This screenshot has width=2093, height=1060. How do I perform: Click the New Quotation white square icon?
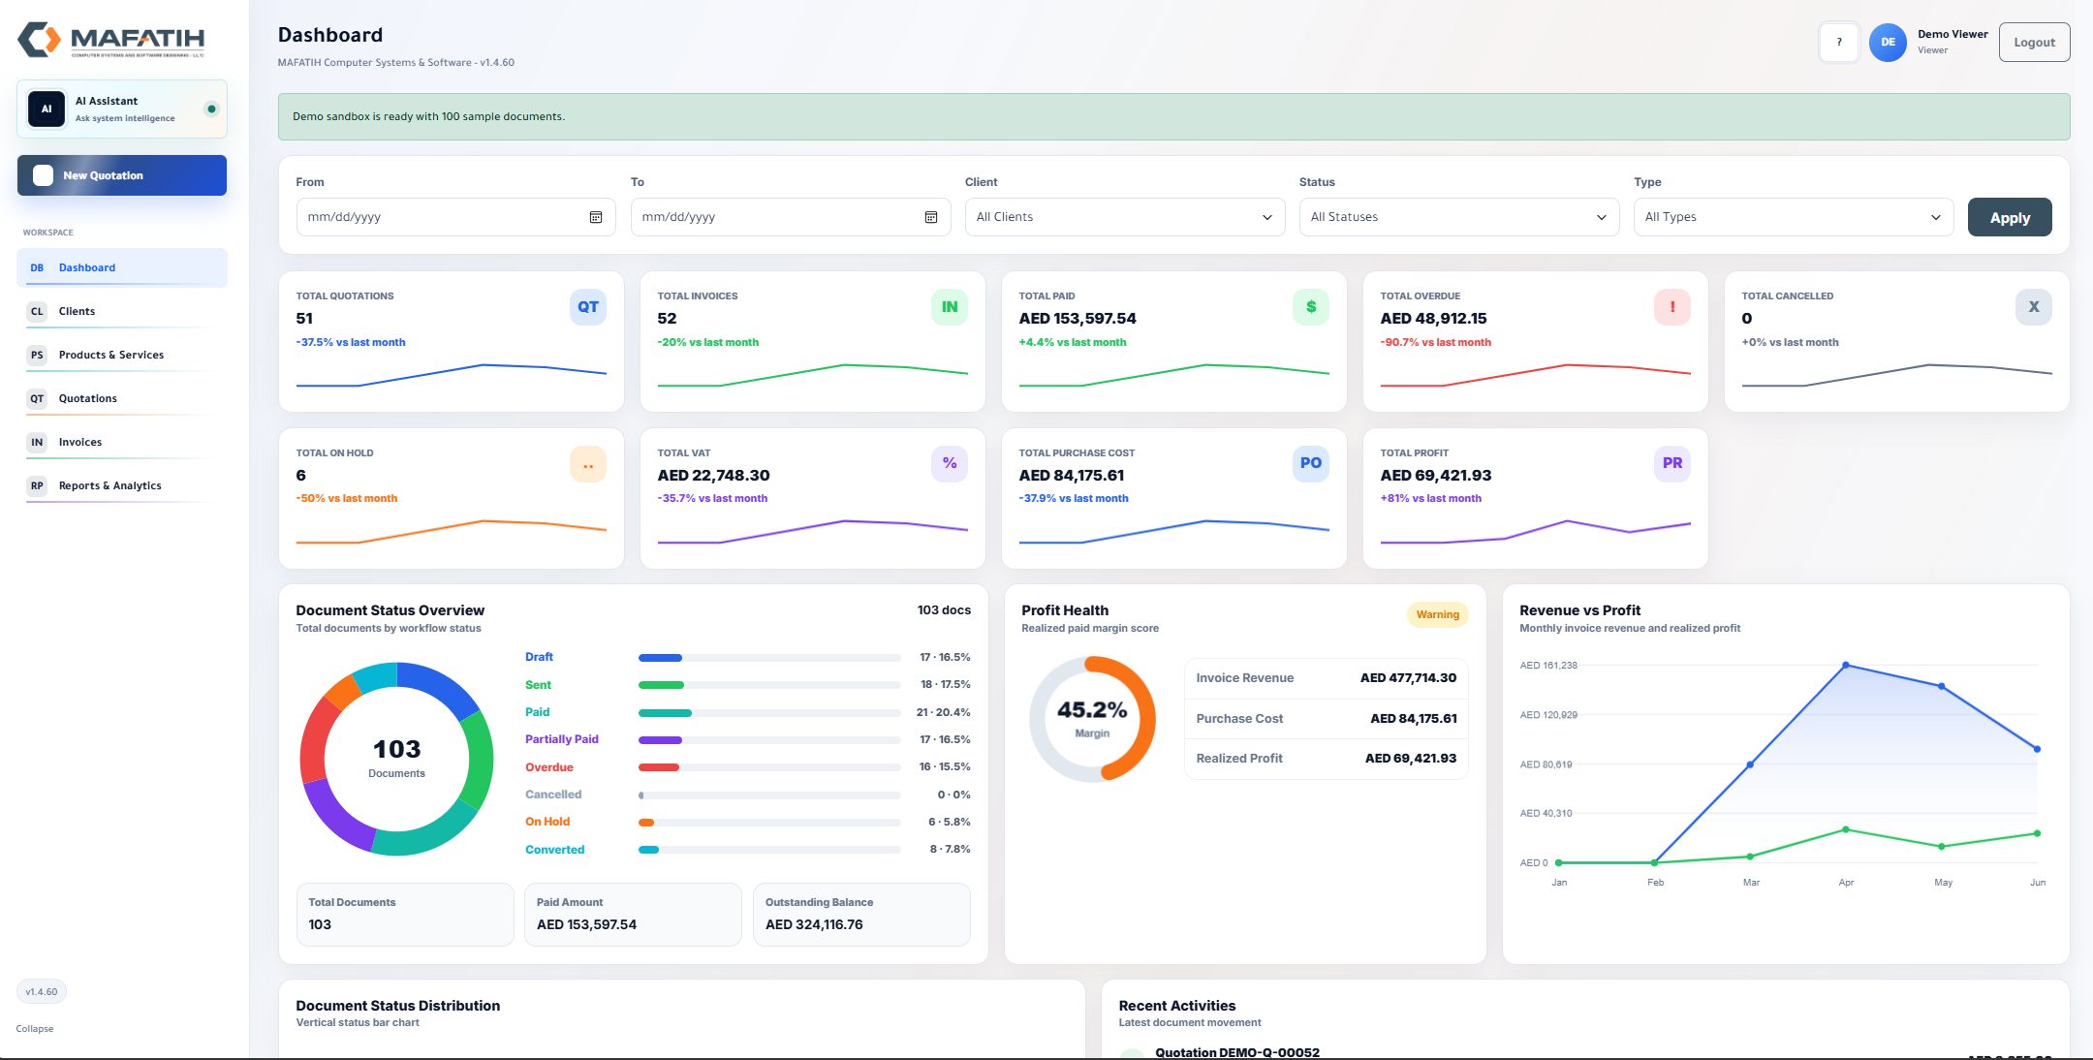43,175
